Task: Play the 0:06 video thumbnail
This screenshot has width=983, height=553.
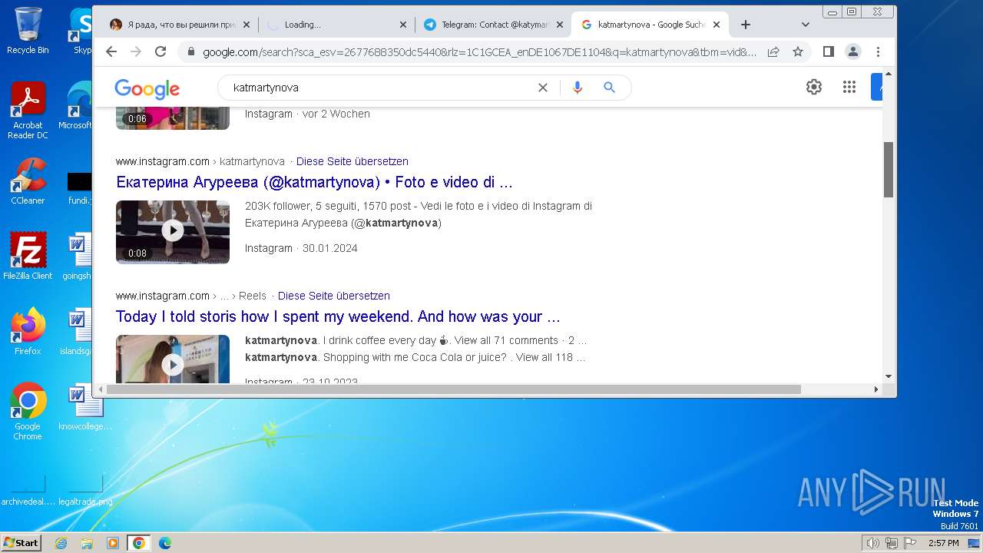Action: 173,118
